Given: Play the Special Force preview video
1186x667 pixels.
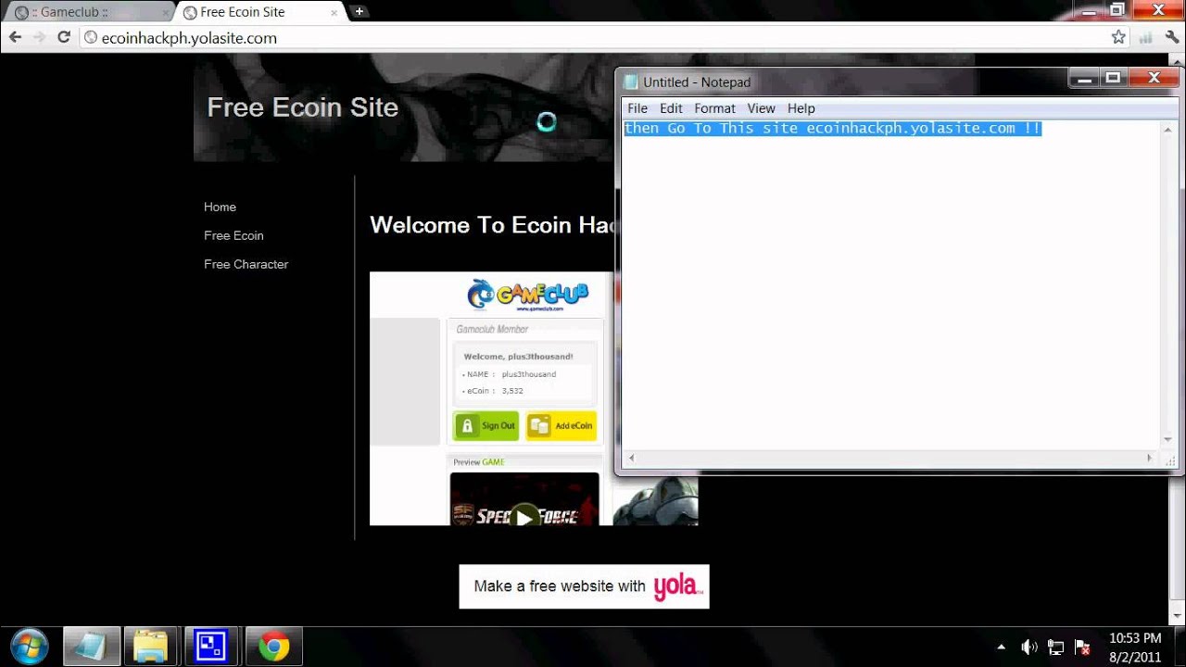Looking at the screenshot, I should (x=524, y=519).
